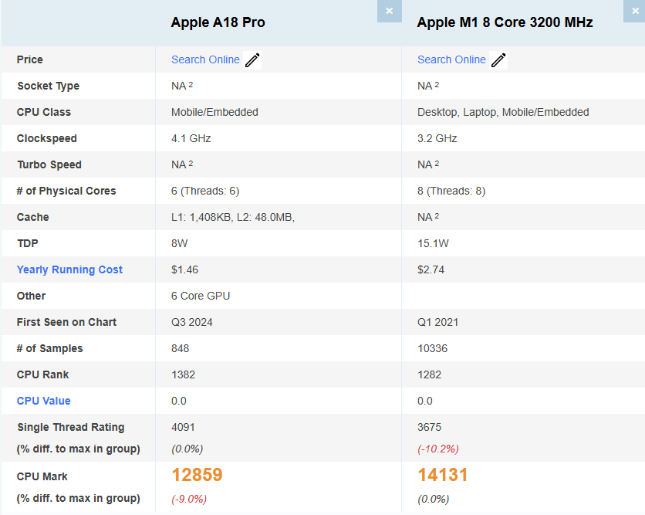Viewport: 645px width, 515px height.
Task: Close the Apple M1 8 Core column
Action: click(x=635, y=11)
